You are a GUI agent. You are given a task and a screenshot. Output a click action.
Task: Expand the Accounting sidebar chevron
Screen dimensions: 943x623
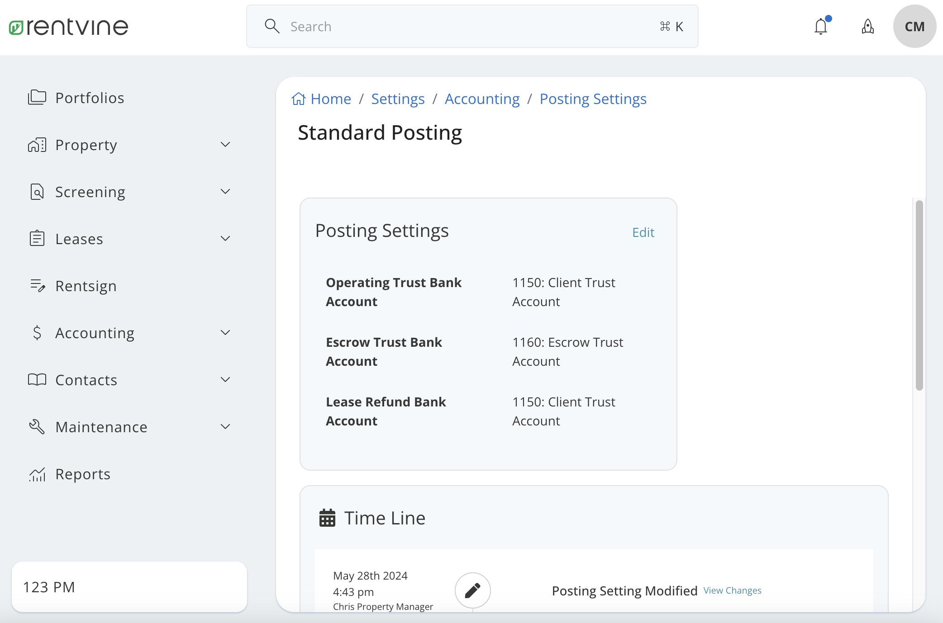point(225,333)
